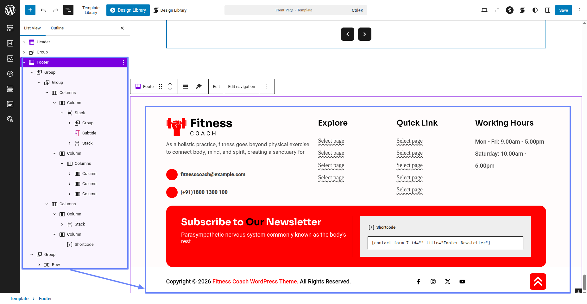Open the device preview laptop icon
587x304 pixels.
484,10
